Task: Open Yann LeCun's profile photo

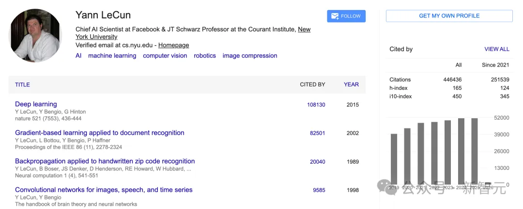Action: [x=35, y=35]
